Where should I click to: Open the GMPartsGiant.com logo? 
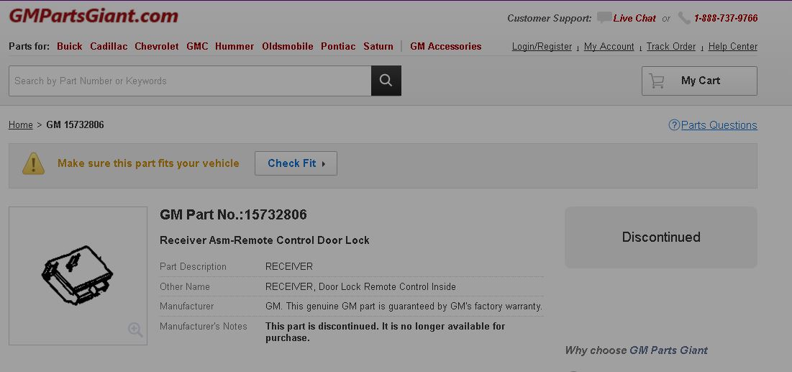[x=94, y=16]
